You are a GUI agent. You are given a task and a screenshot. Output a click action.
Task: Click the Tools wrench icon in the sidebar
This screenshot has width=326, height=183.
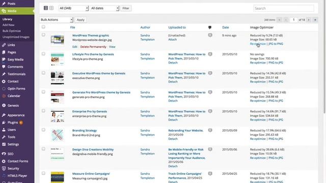click(4, 137)
